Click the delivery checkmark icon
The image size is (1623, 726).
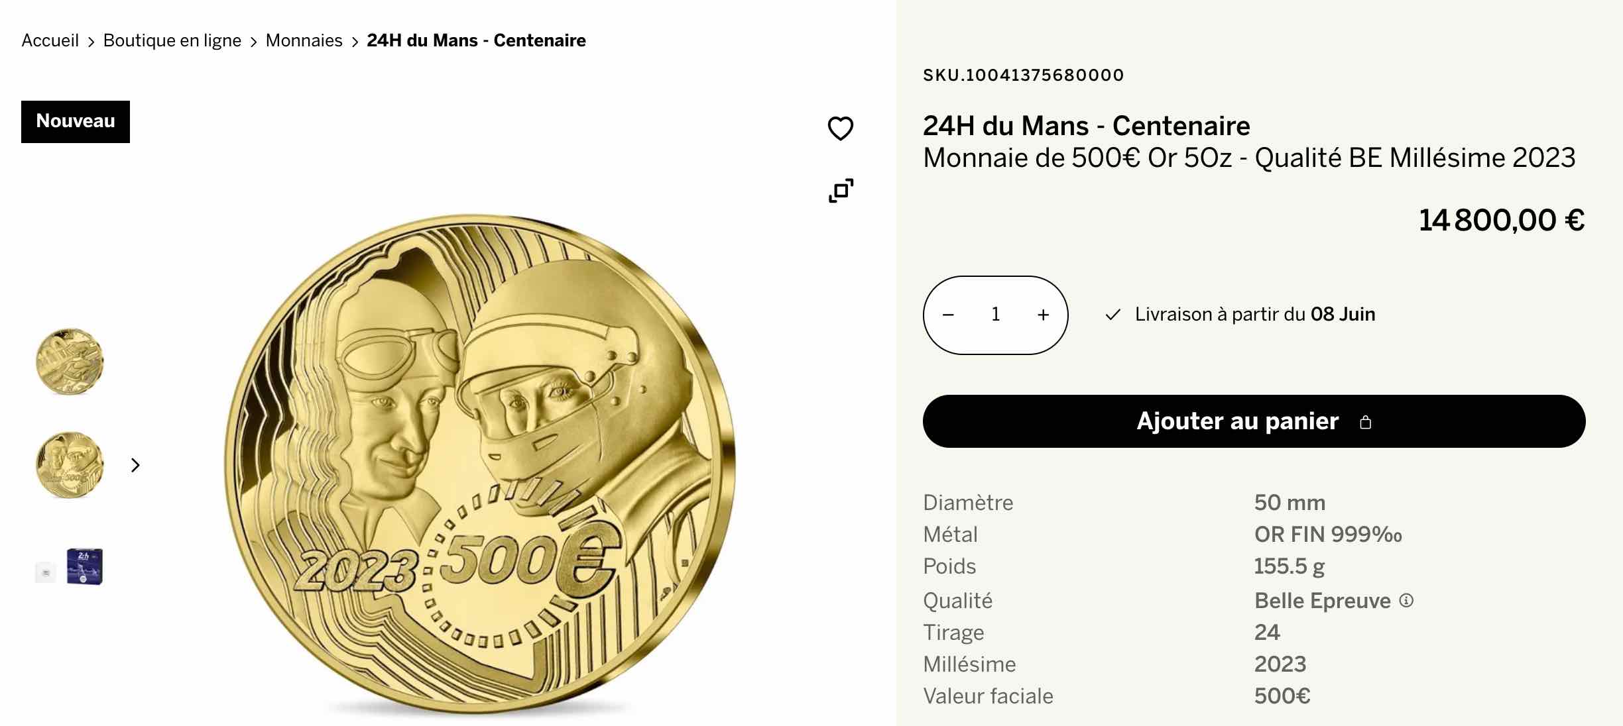tap(1112, 315)
